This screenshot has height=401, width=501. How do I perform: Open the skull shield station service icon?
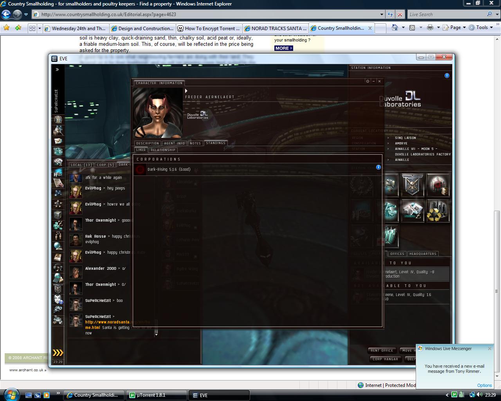tap(412, 185)
